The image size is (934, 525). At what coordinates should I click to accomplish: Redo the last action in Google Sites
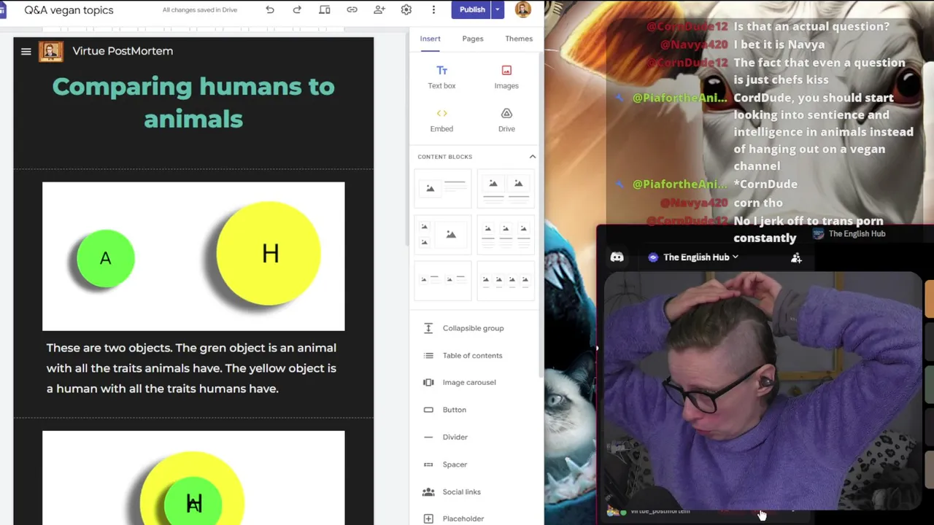pos(297,9)
